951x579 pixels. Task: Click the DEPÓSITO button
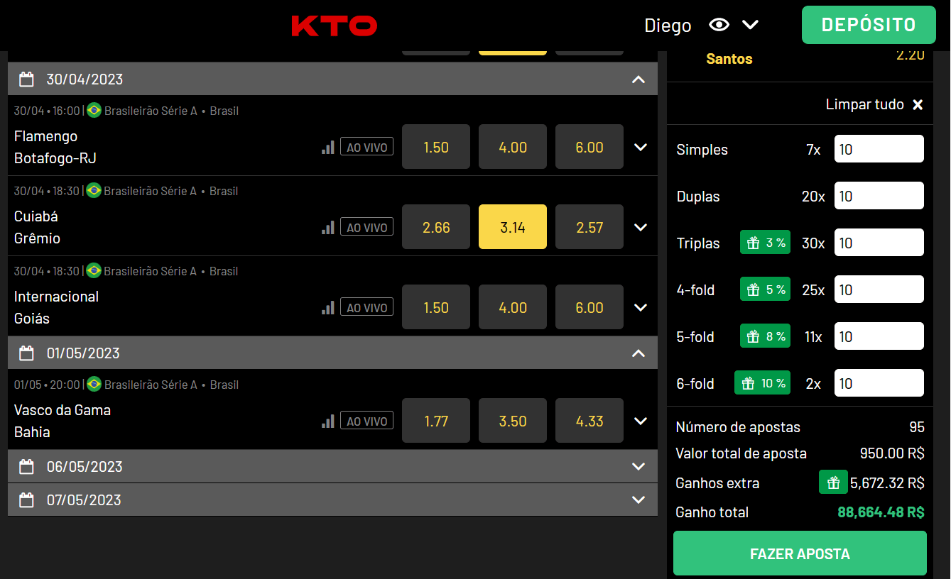(x=869, y=25)
